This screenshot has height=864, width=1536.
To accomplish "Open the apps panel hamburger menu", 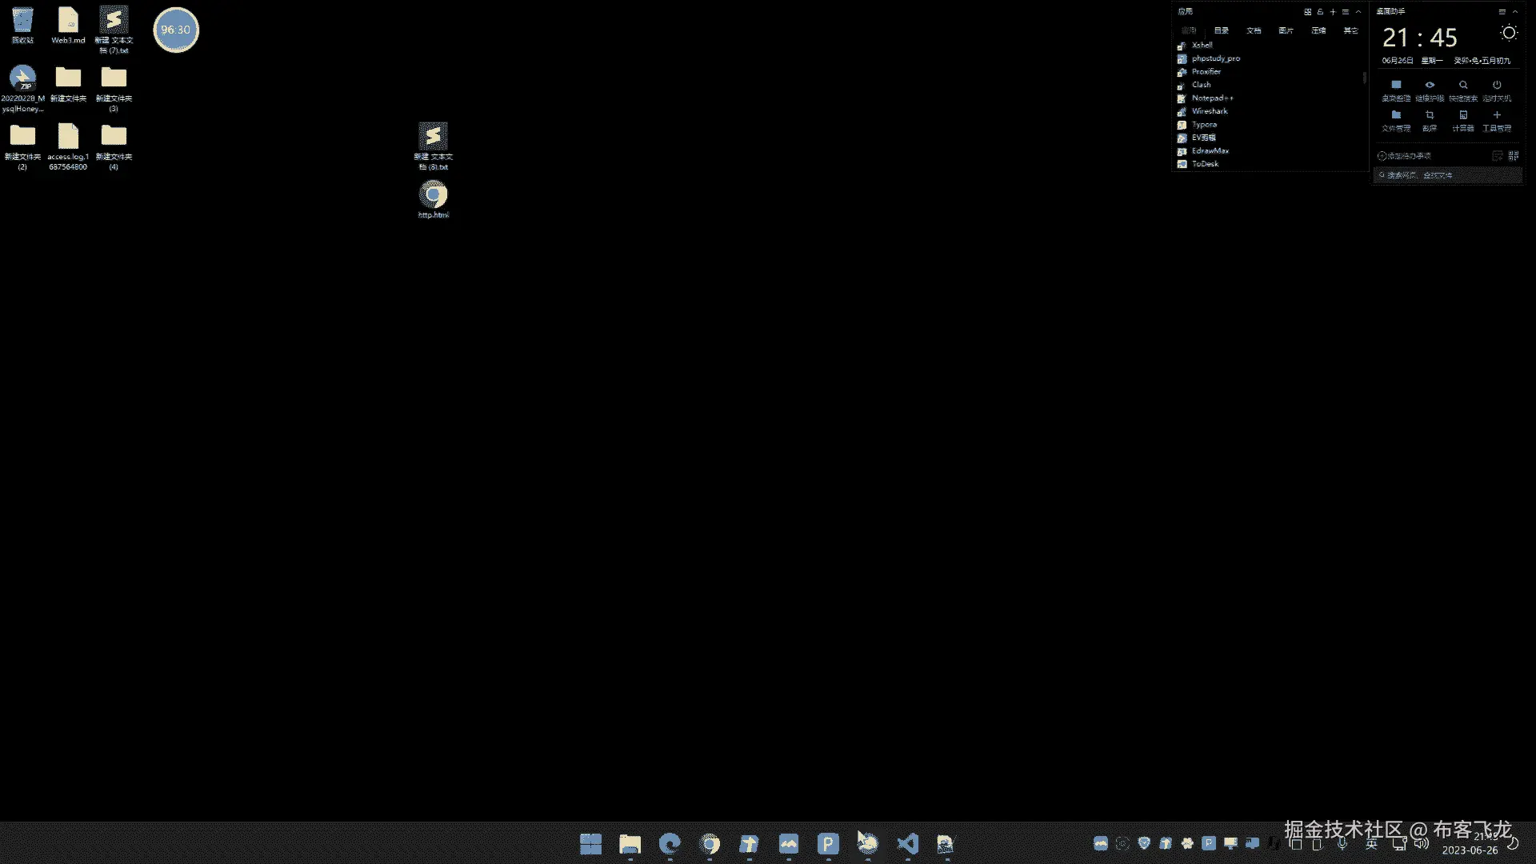I will pyautogui.click(x=1346, y=12).
